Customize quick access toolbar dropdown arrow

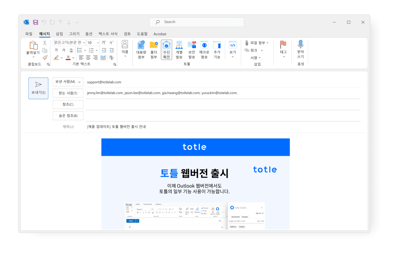77,22
